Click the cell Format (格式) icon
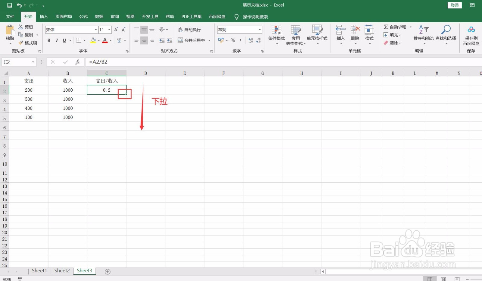 coord(369,30)
